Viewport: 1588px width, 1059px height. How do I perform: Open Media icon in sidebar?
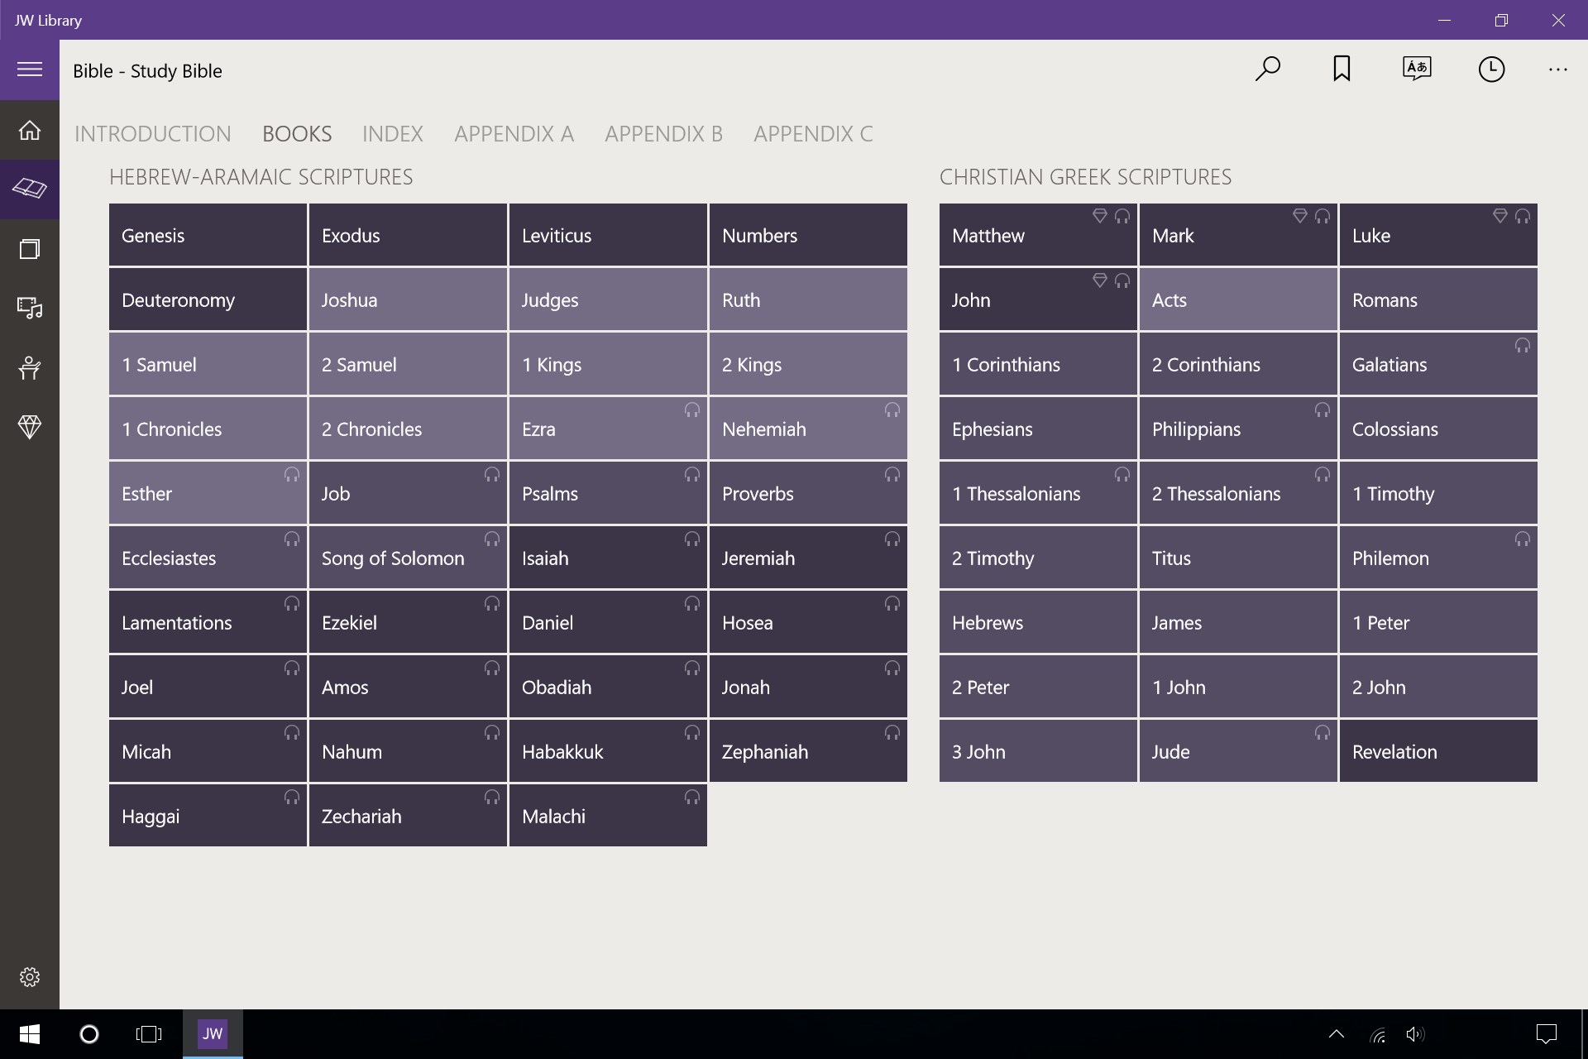[30, 309]
